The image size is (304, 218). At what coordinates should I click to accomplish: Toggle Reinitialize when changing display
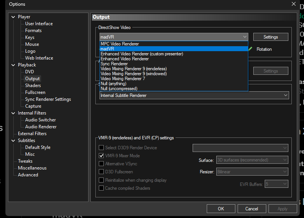[101, 180]
